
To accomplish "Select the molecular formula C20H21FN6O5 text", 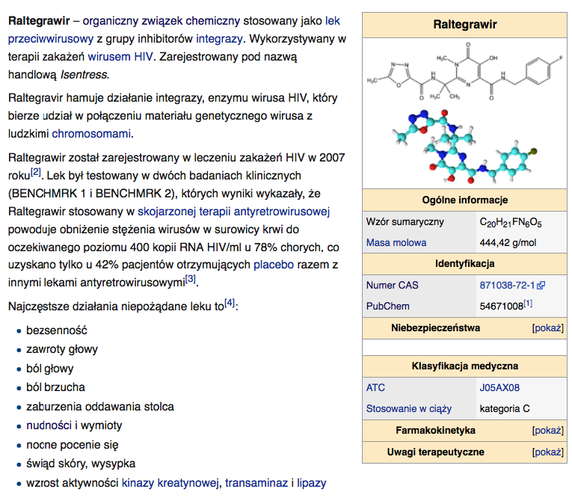I will [x=511, y=222].
